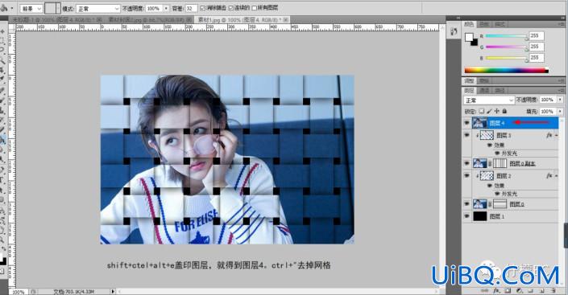Switch to the middle document tab at 66.7%
Screen dimensions: 568x295
(x=149, y=20)
